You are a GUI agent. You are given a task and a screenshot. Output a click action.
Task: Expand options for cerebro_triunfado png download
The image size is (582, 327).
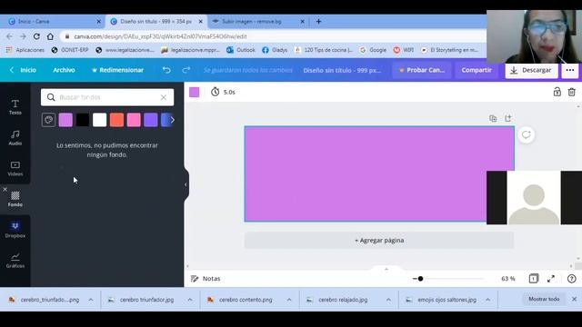[91, 300]
